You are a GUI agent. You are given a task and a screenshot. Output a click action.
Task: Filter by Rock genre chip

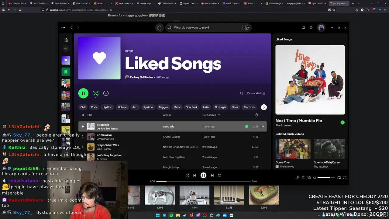coord(94,107)
